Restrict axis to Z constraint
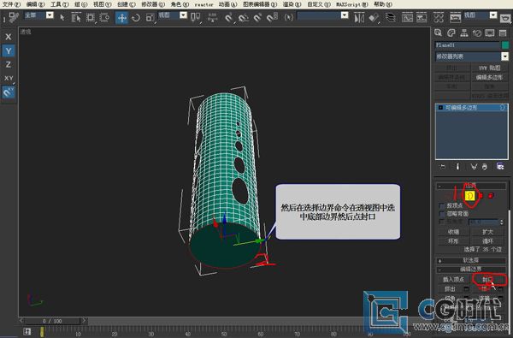 pyautogui.click(x=9, y=64)
